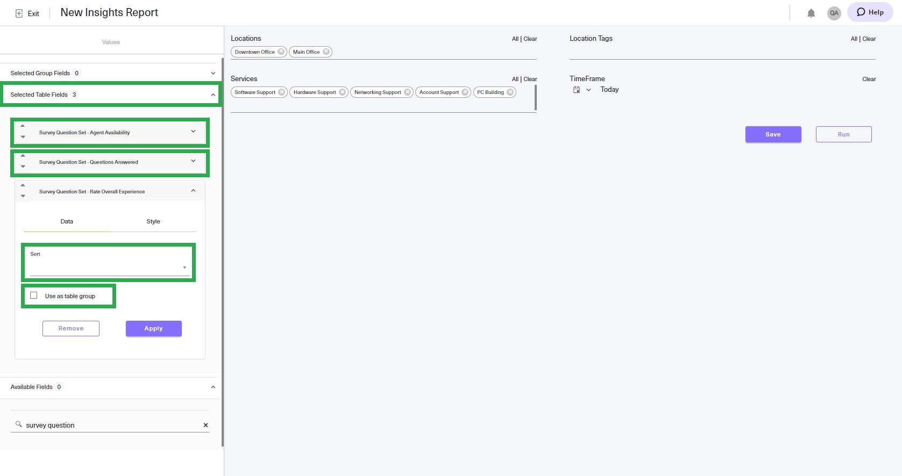
Task: Click the Save button
Action: coord(773,134)
